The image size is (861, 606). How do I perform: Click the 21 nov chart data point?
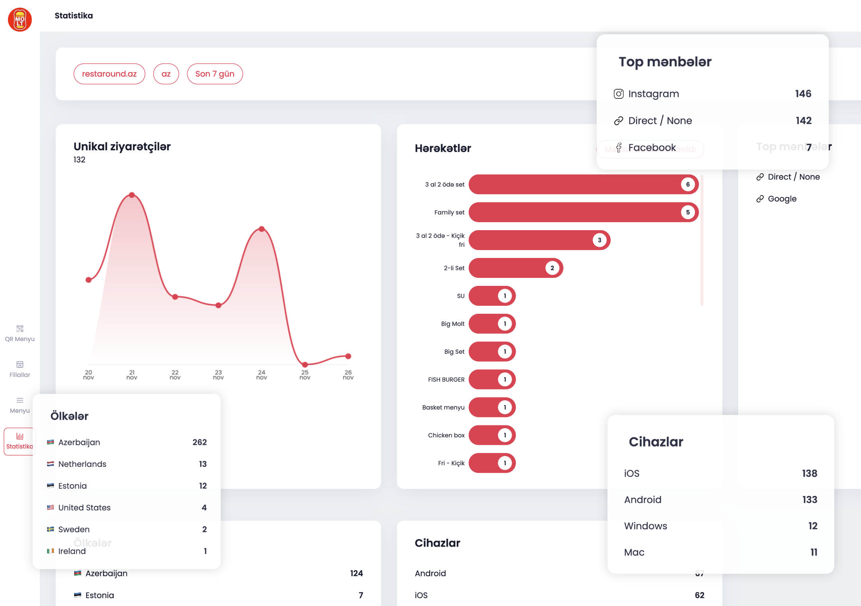(x=132, y=195)
